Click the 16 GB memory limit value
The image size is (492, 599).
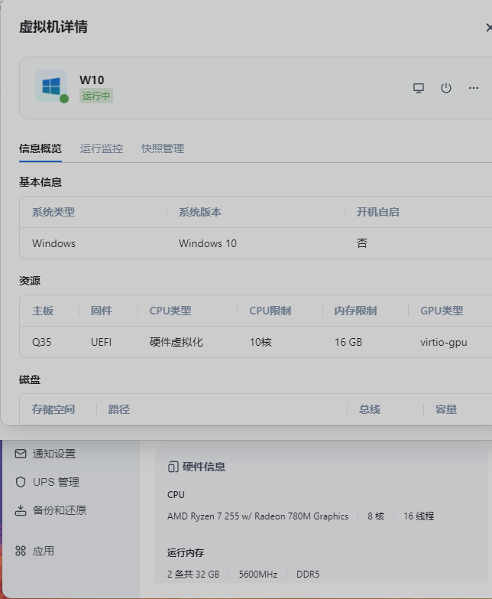click(x=348, y=342)
